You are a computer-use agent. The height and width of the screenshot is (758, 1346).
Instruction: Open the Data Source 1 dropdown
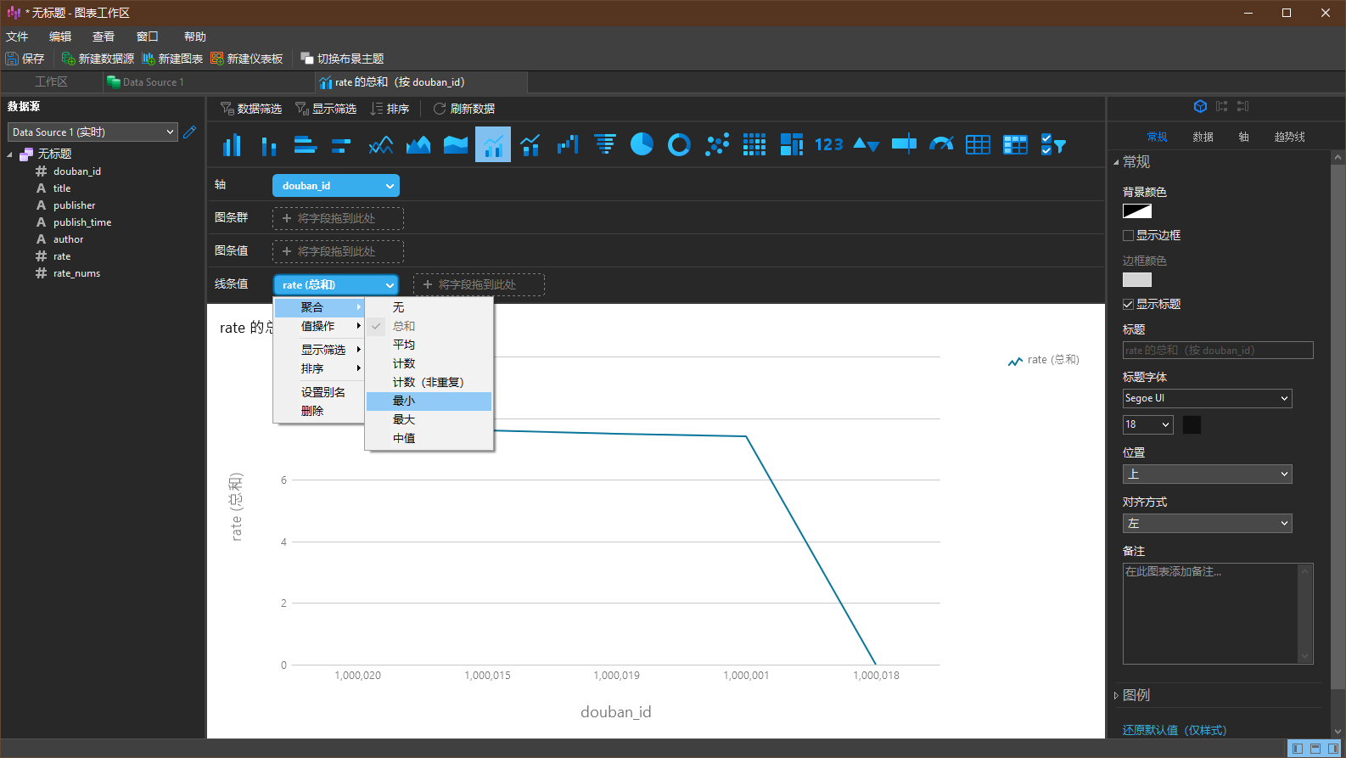(93, 132)
